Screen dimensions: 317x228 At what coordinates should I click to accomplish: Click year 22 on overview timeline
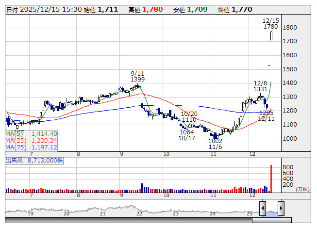(x=139, y=213)
